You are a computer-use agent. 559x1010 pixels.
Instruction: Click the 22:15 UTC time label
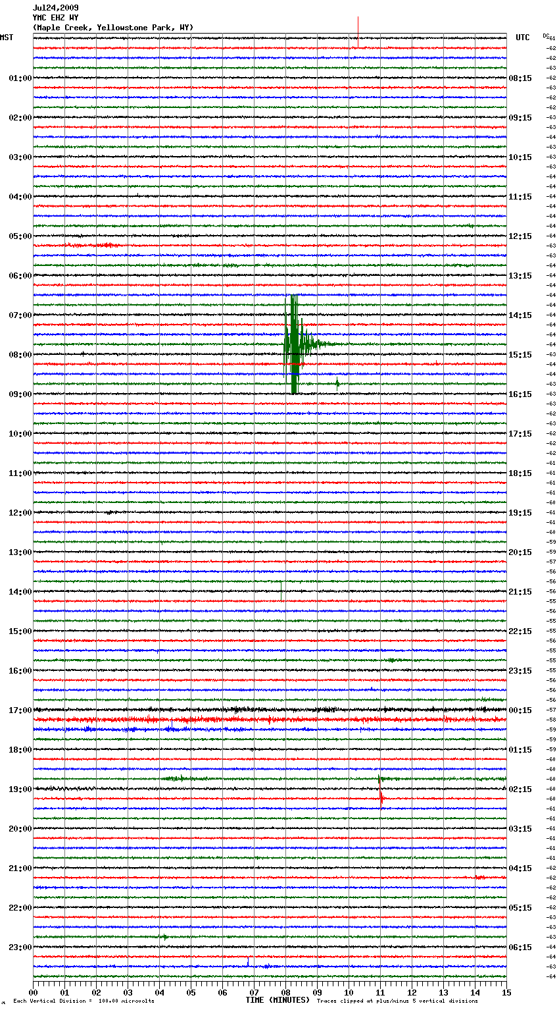[x=520, y=631]
